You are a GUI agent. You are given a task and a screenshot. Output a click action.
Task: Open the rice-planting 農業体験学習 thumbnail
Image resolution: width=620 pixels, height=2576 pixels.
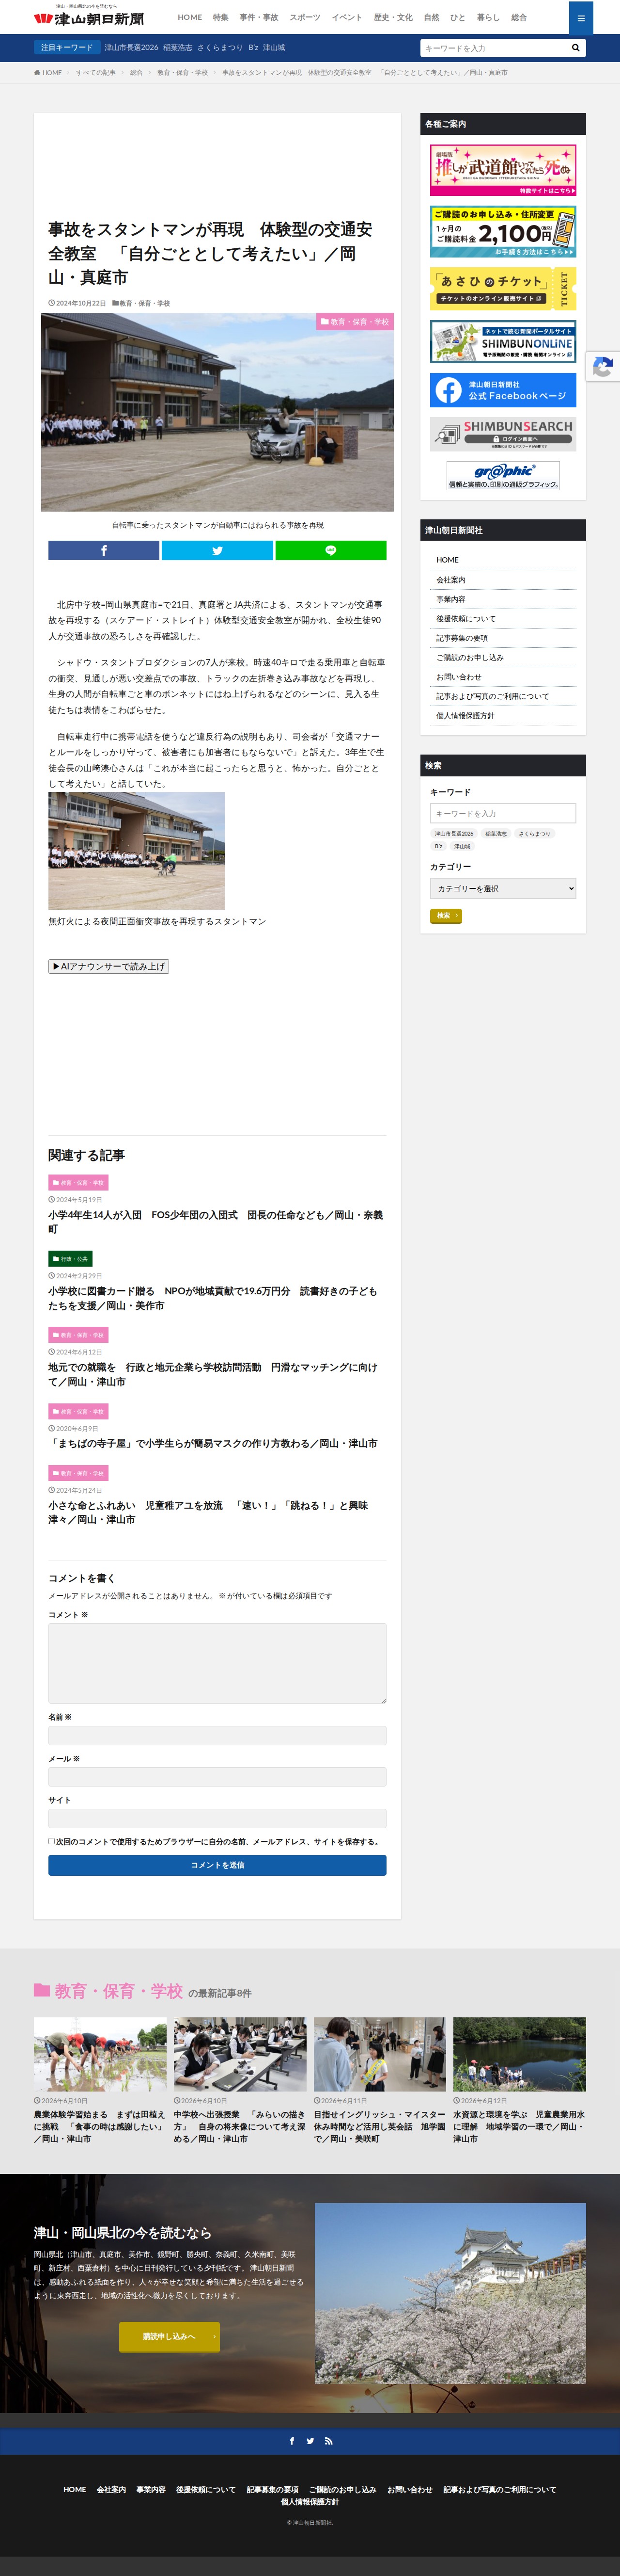pyautogui.click(x=100, y=2054)
